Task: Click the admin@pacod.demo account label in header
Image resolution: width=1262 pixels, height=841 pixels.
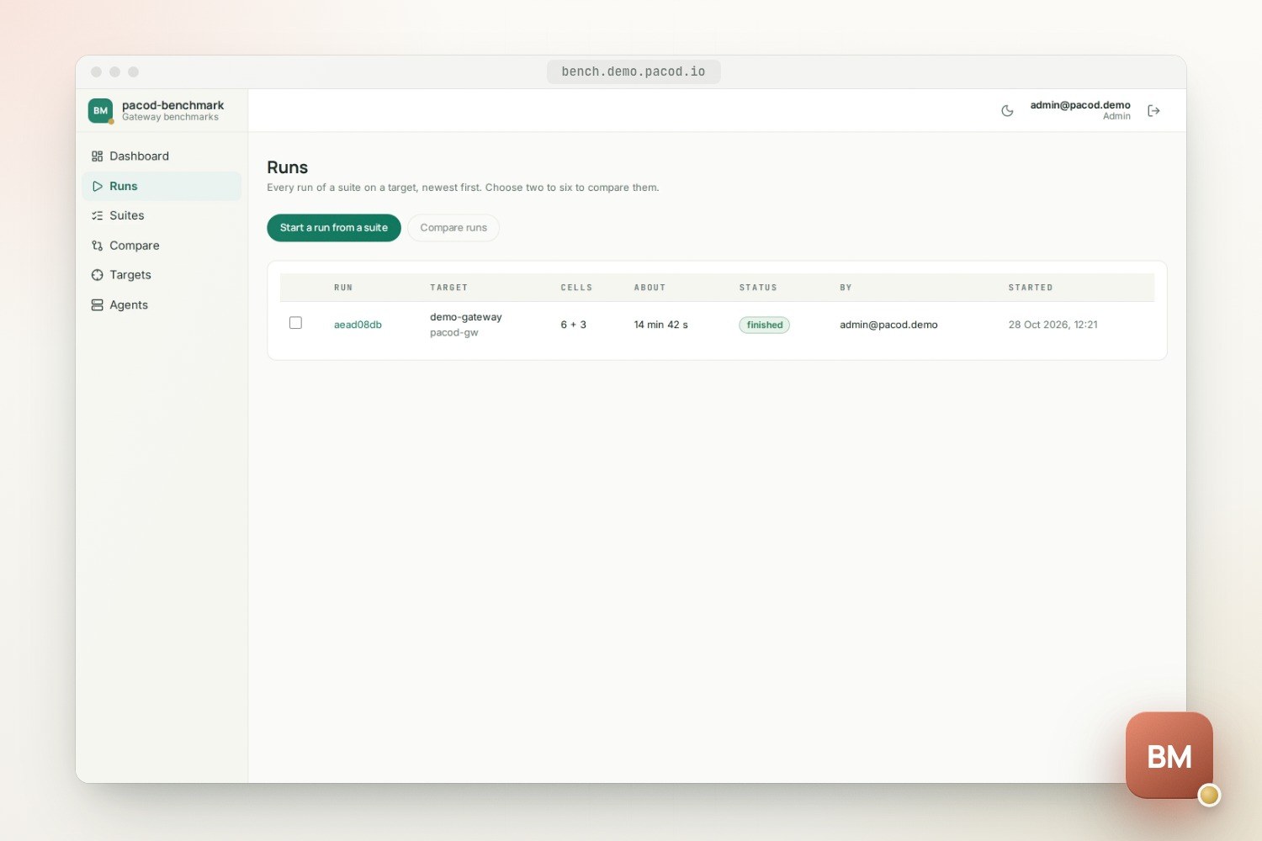Action: pos(1080,105)
